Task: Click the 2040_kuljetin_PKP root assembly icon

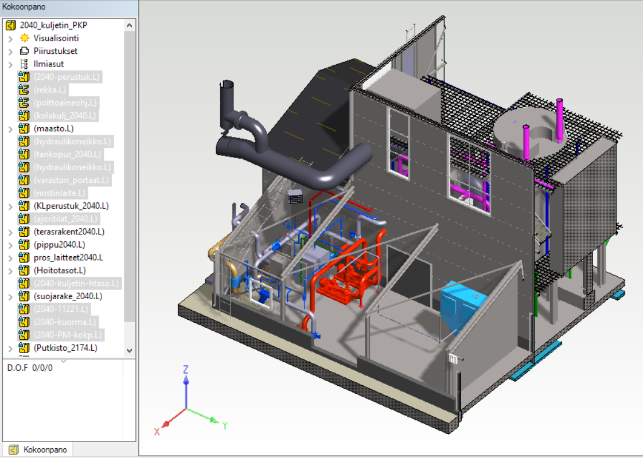Action: tap(11, 25)
